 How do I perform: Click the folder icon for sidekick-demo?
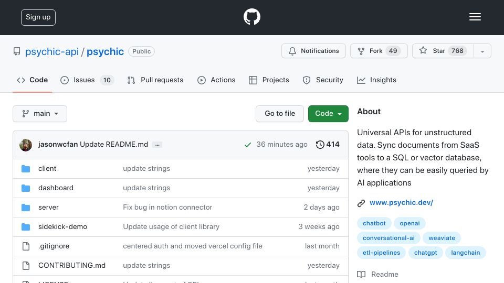26,227
